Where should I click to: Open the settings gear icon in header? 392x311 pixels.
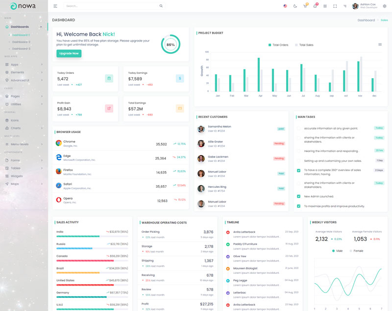coord(385,6)
